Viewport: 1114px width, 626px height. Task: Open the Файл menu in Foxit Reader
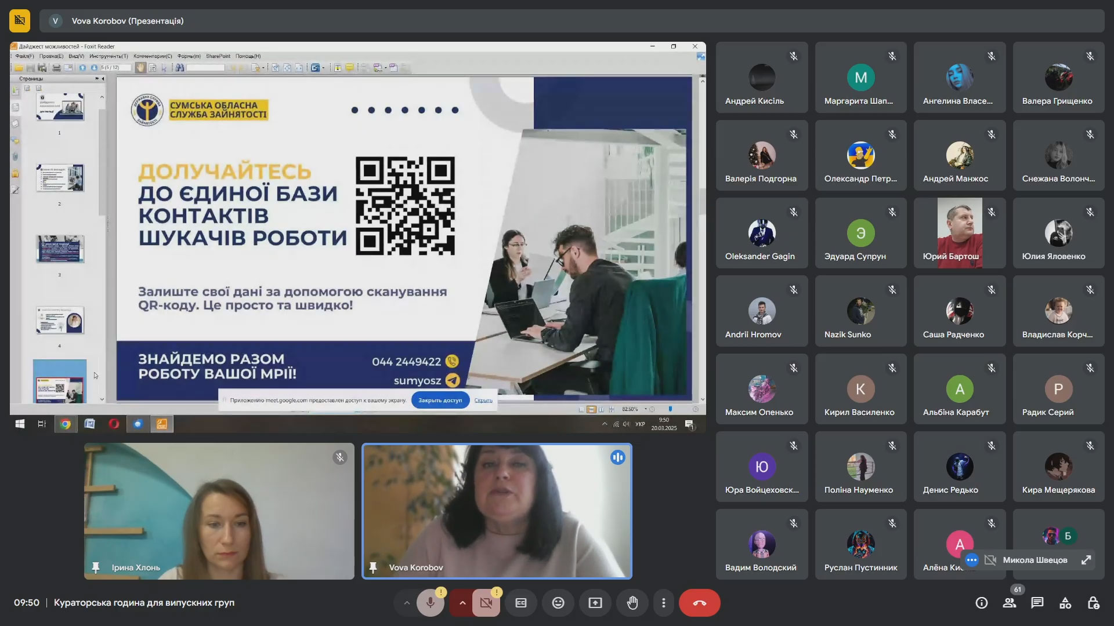click(x=25, y=56)
